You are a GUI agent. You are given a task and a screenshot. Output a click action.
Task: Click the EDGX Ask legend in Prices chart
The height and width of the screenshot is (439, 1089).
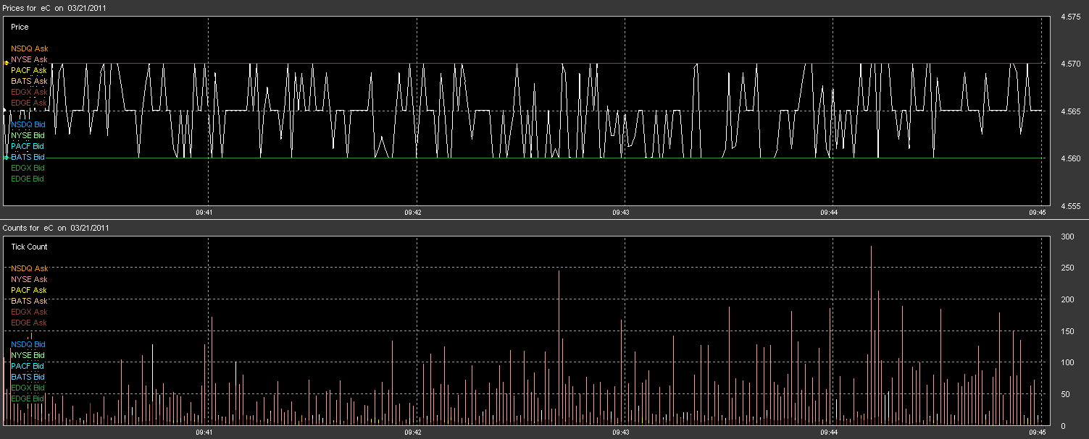point(29,92)
